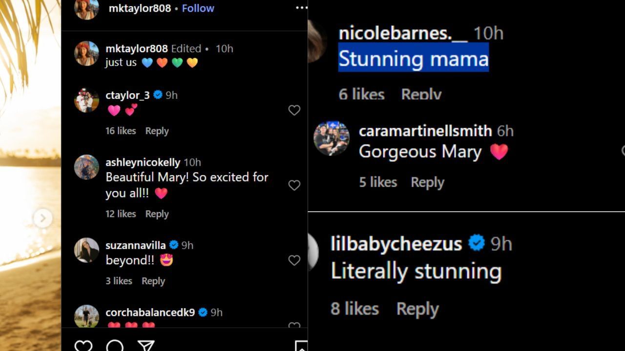
Task: Reply to ashleynicokelly's comment
Action: tap(157, 214)
